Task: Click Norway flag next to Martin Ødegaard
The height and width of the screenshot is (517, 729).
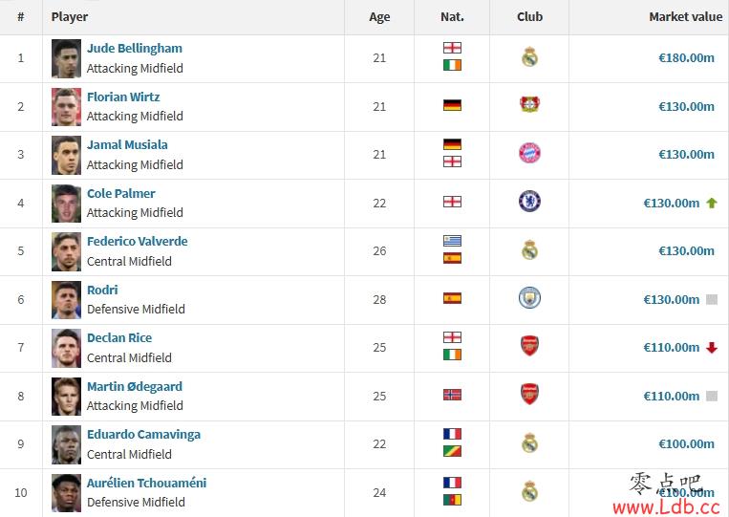Action: tap(452, 395)
